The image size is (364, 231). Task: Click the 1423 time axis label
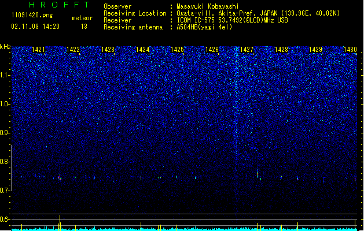coord(108,50)
